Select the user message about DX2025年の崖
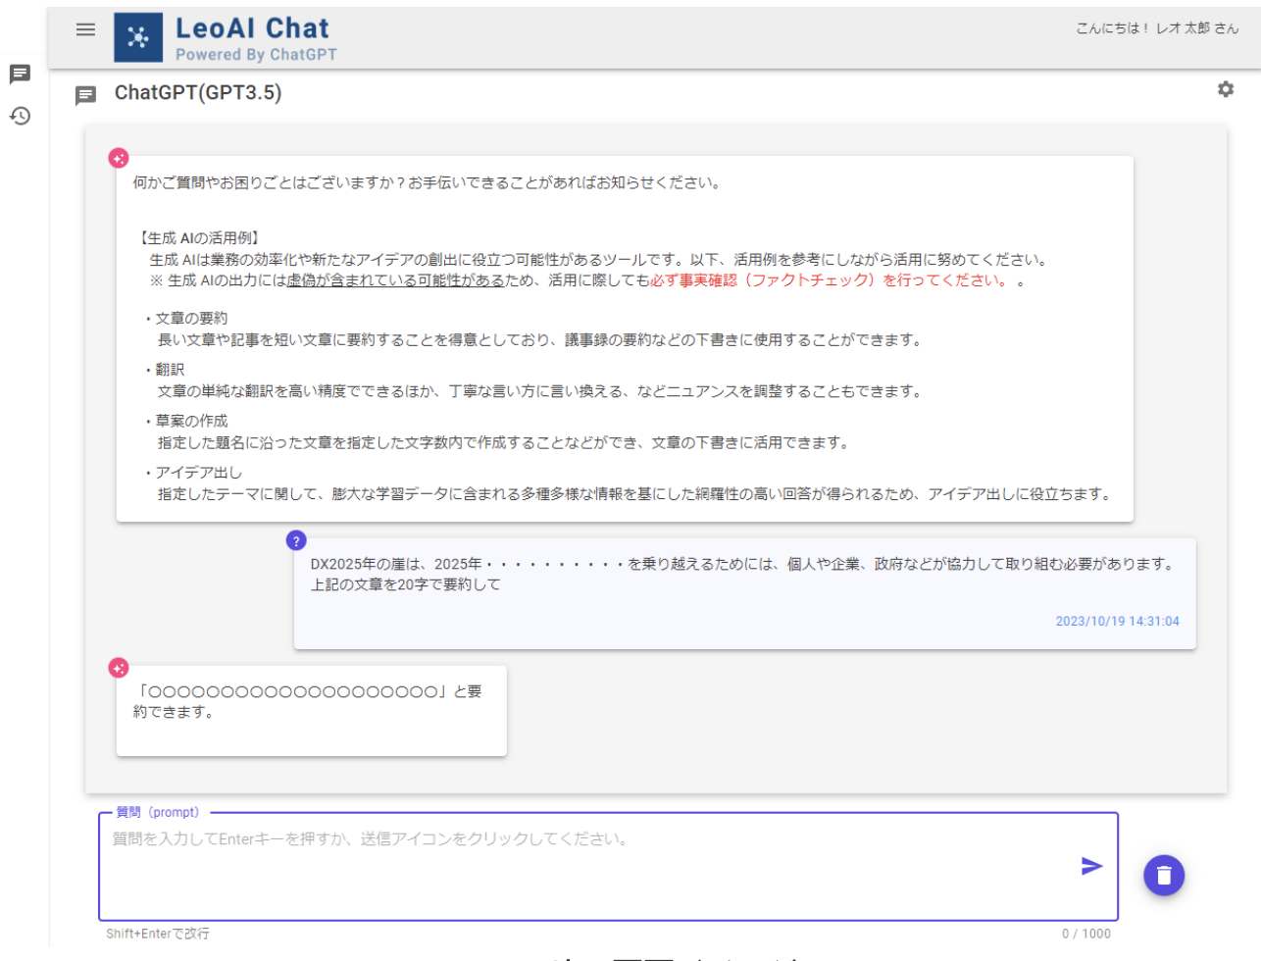Image resolution: width=1261 pixels, height=961 pixels. pos(742,575)
